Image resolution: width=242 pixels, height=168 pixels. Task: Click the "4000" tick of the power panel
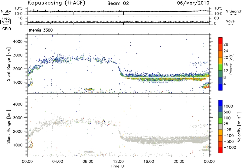18,42
